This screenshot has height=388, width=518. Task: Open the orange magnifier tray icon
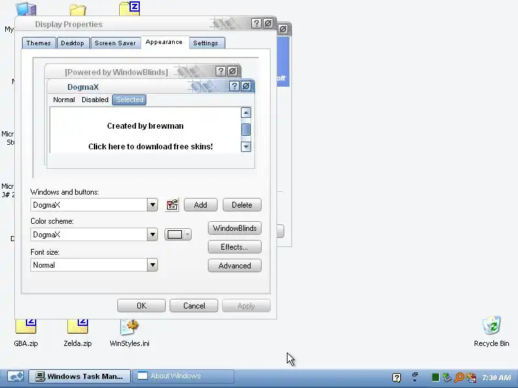[x=459, y=377]
